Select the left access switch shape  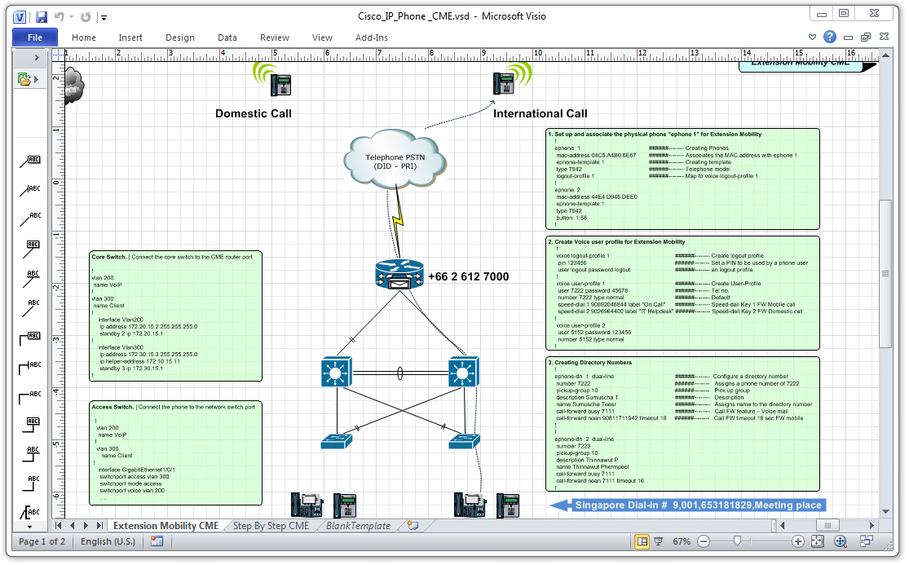click(336, 442)
